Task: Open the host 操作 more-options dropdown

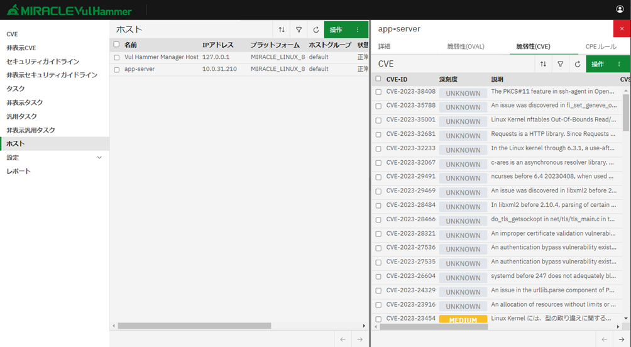Action: (358, 30)
